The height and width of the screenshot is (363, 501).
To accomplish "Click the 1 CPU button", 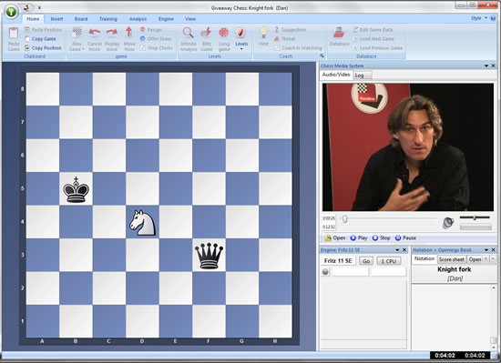I will click(389, 261).
